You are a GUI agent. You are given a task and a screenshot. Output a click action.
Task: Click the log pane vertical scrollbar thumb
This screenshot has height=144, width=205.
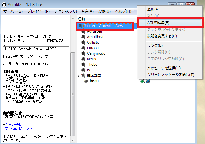tap(73, 94)
